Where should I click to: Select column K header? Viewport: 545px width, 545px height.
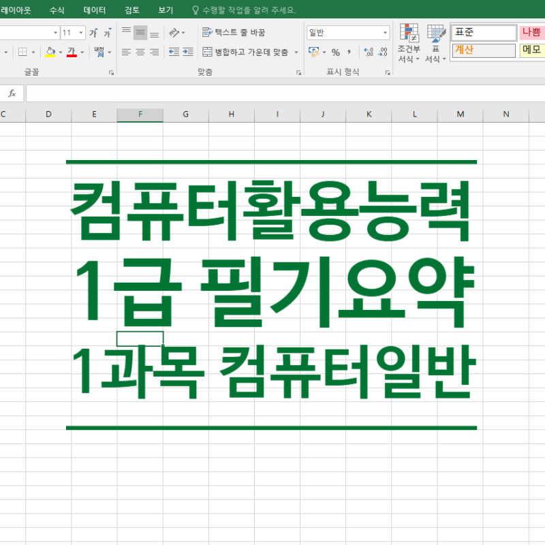369,114
